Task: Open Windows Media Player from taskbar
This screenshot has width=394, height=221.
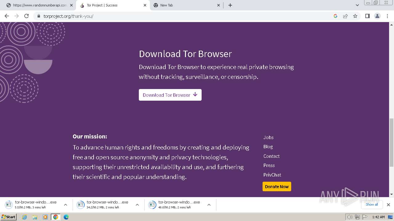Action: pyautogui.click(x=45, y=217)
